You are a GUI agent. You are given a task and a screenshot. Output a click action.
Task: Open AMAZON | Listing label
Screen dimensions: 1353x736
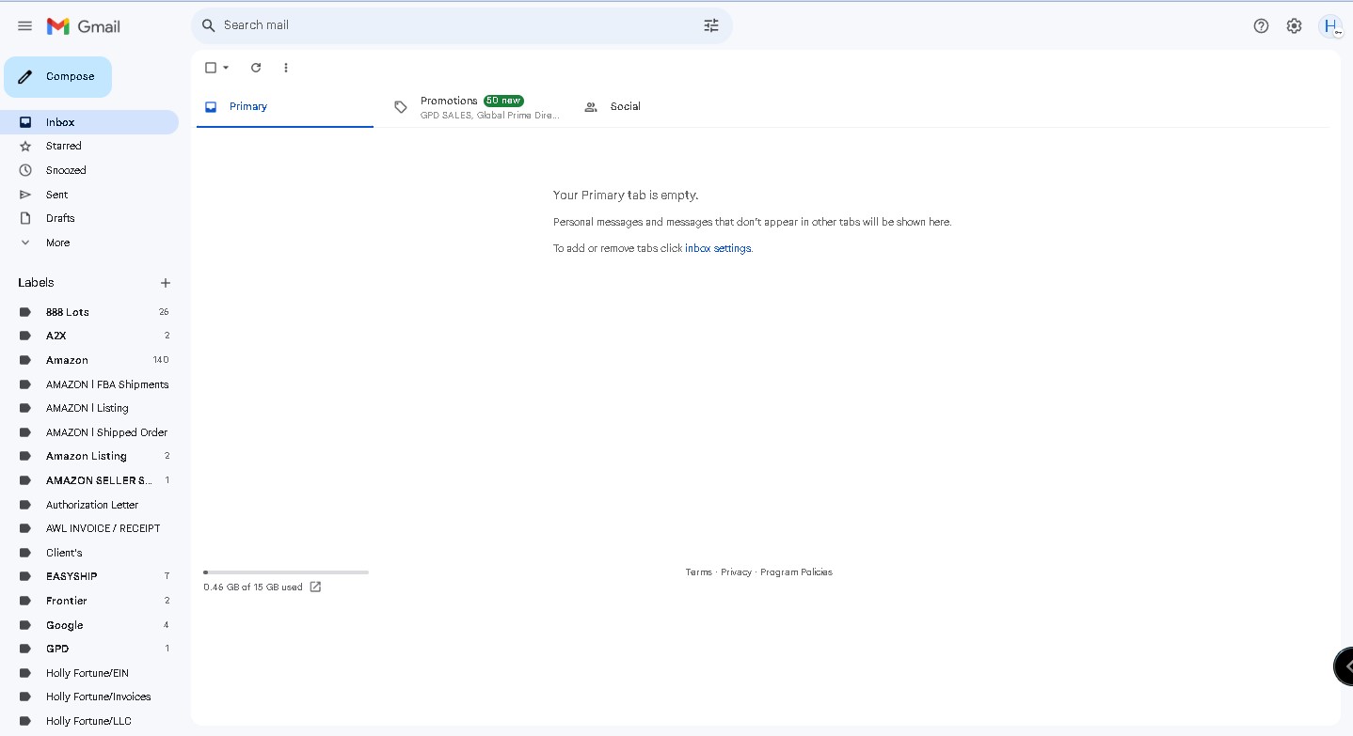89,408
